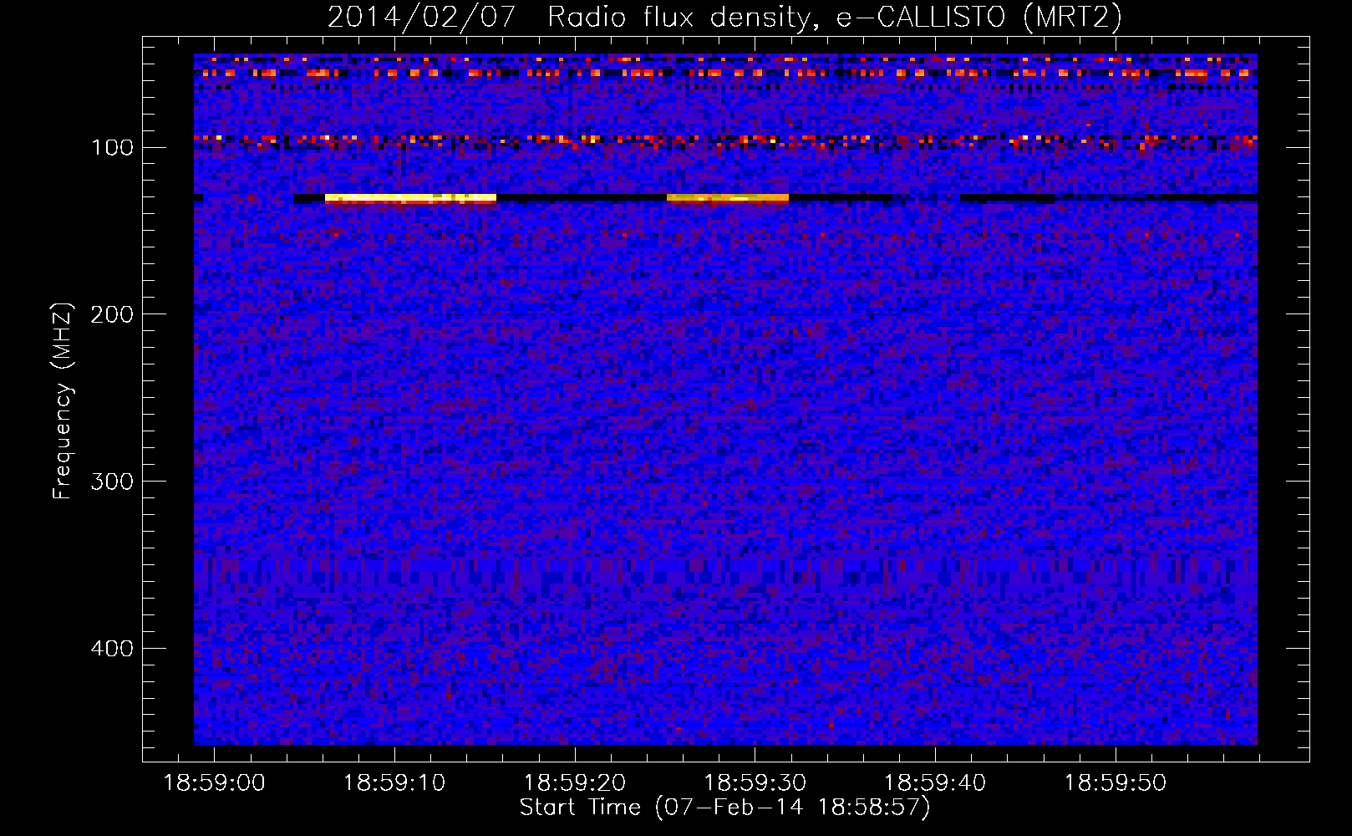The width and height of the screenshot is (1352, 836).
Task: Click the bright white burst near 18:59:10
Action: 410,198
